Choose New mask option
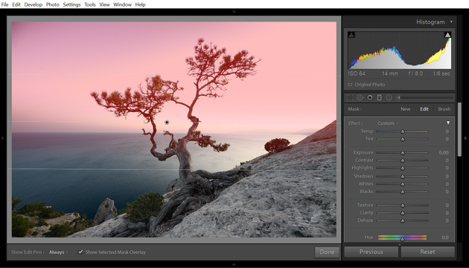 click(x=406, y=109)
